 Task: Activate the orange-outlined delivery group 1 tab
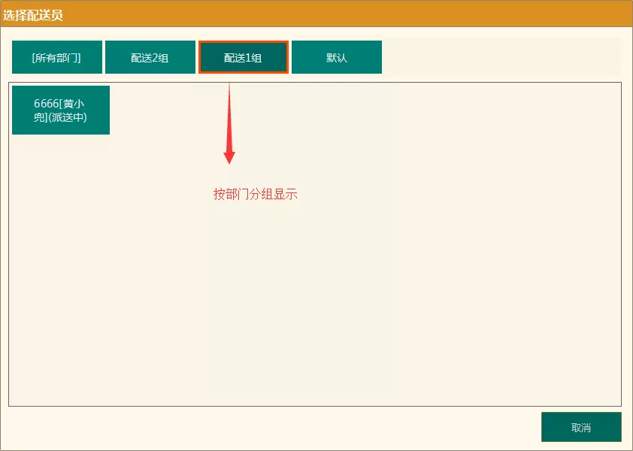coord(243,58)
